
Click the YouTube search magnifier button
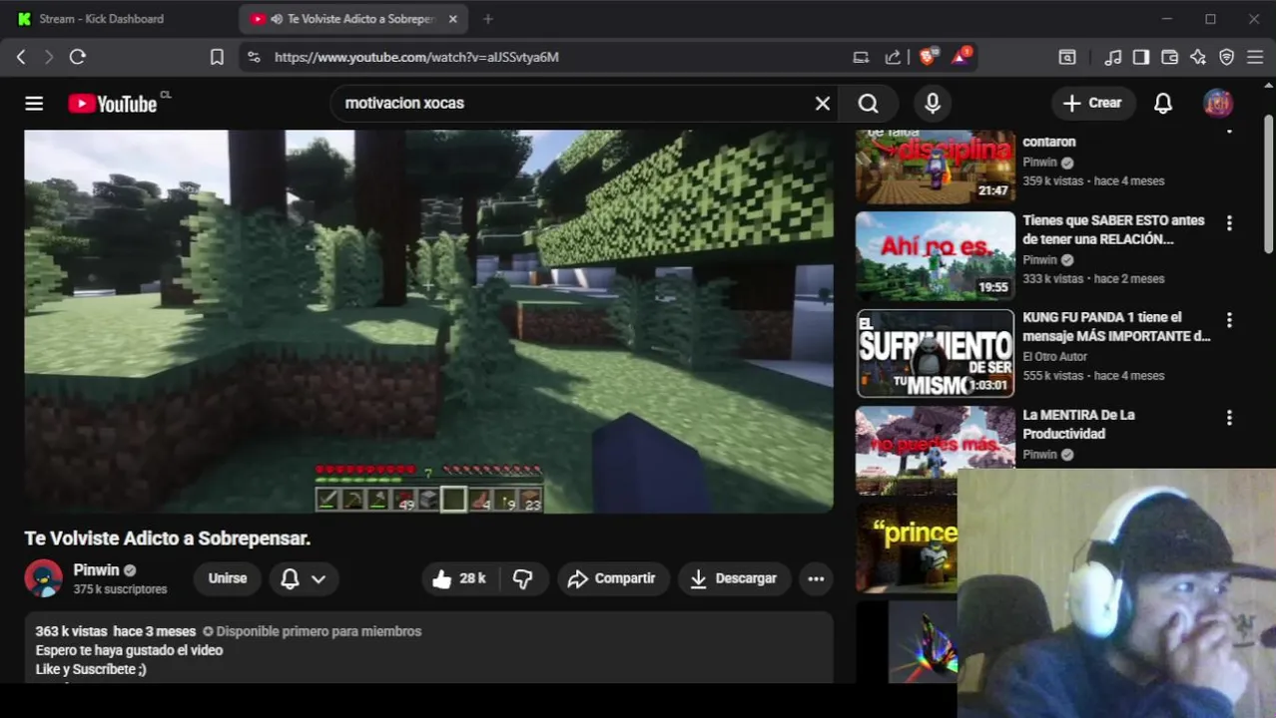click(x=869, y=103)
